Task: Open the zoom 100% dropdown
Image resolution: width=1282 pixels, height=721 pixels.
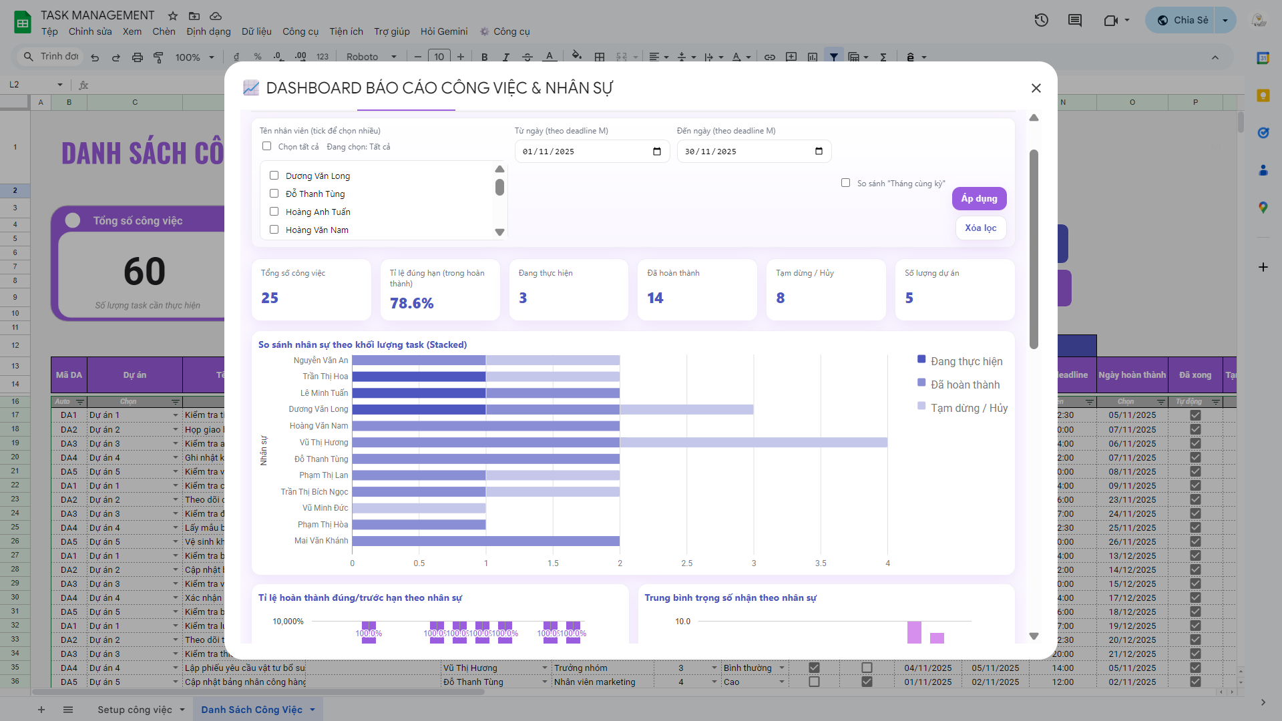Action: point(194,57)
